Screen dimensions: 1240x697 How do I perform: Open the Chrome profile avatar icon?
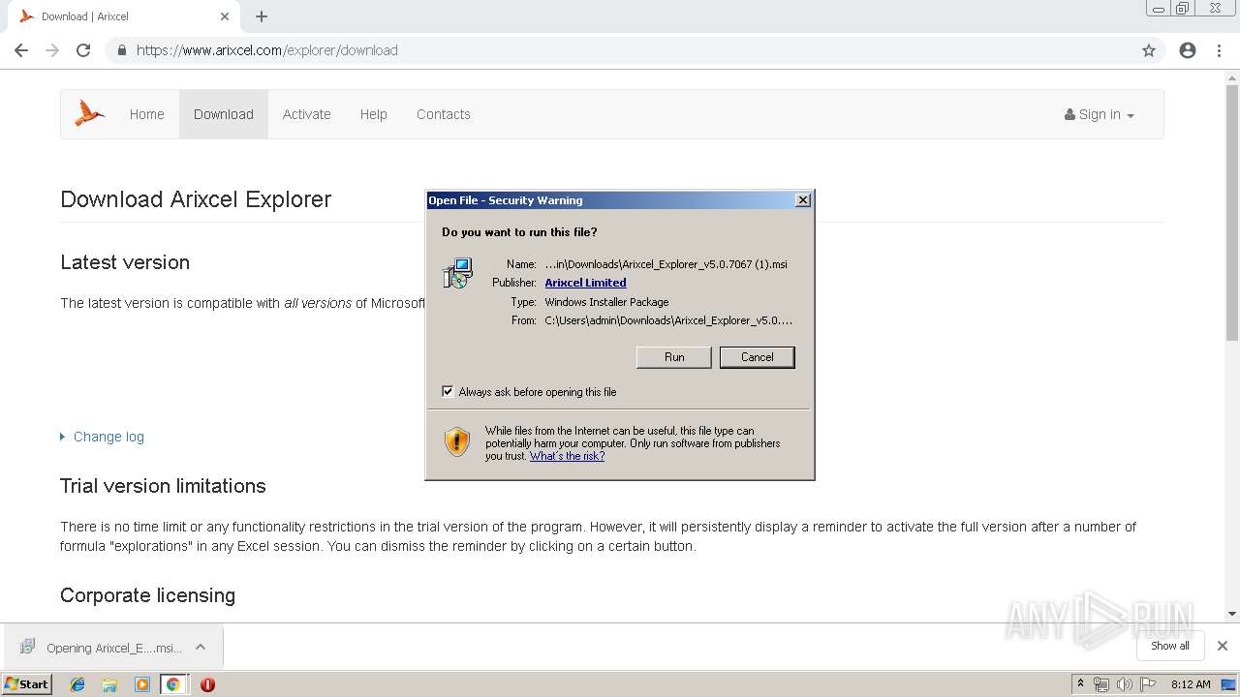(1188, 50)
